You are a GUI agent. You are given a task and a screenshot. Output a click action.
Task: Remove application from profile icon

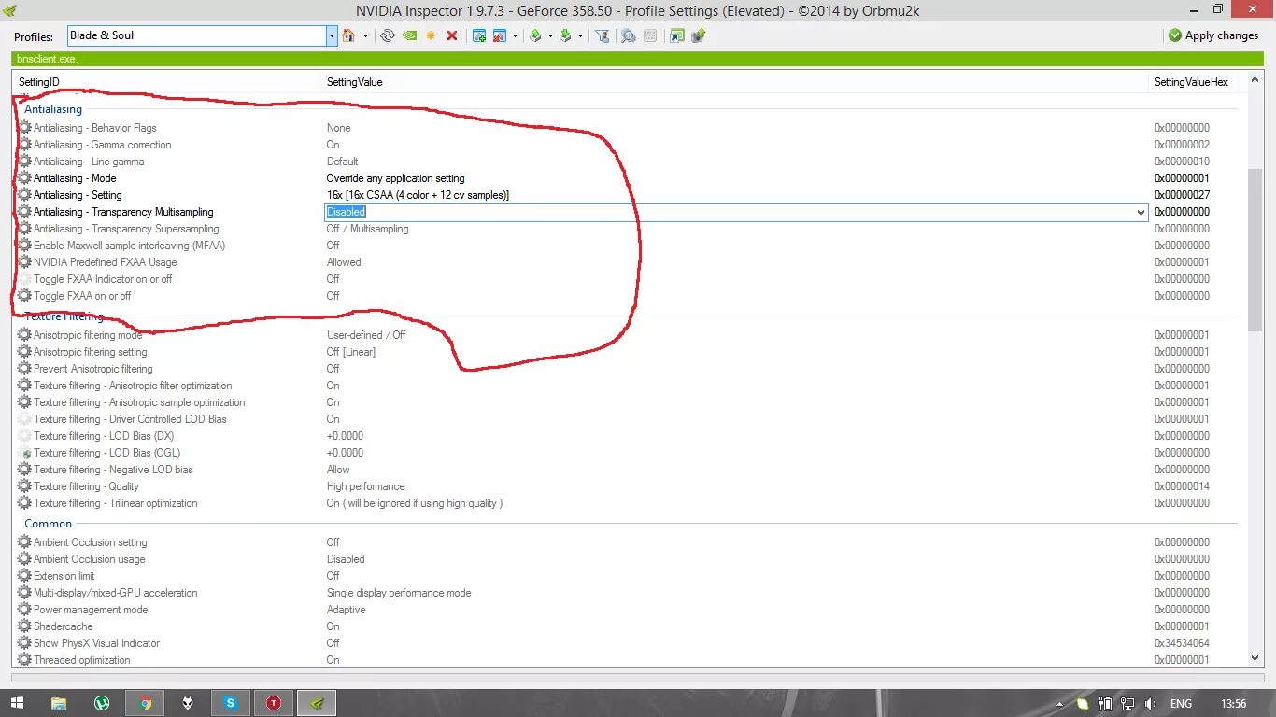click(x=500, y=35)
